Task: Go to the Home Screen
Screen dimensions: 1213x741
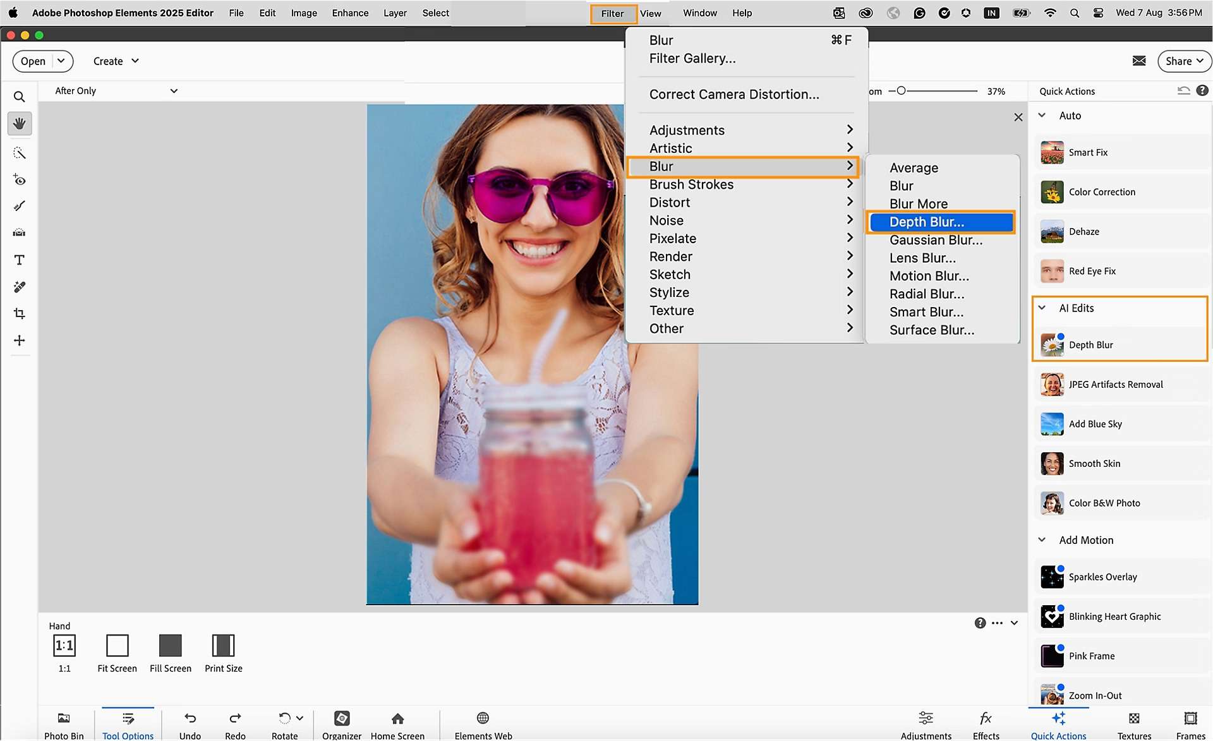Action: click(x=397, y=725)
